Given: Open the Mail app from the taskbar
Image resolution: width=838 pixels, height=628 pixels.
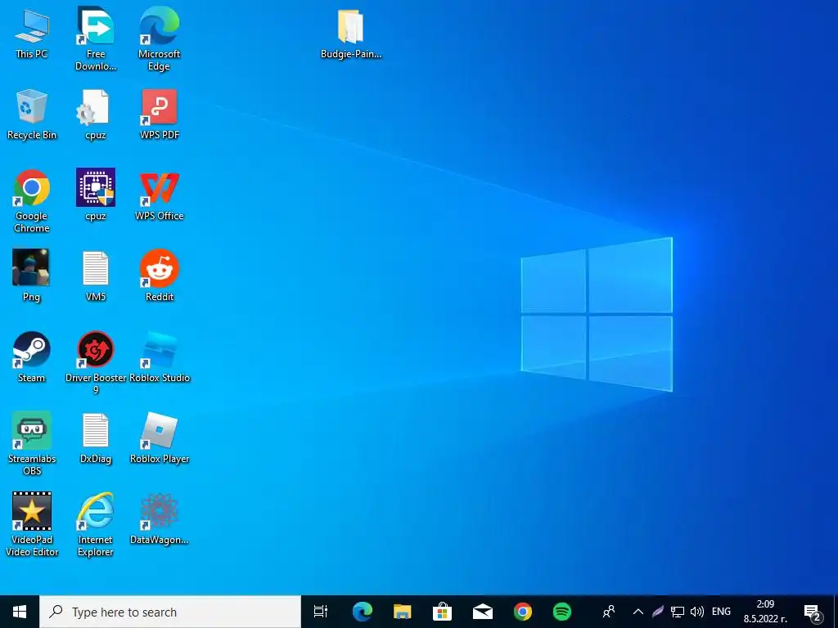Looking at the screenshot, I should pos(483,612).
